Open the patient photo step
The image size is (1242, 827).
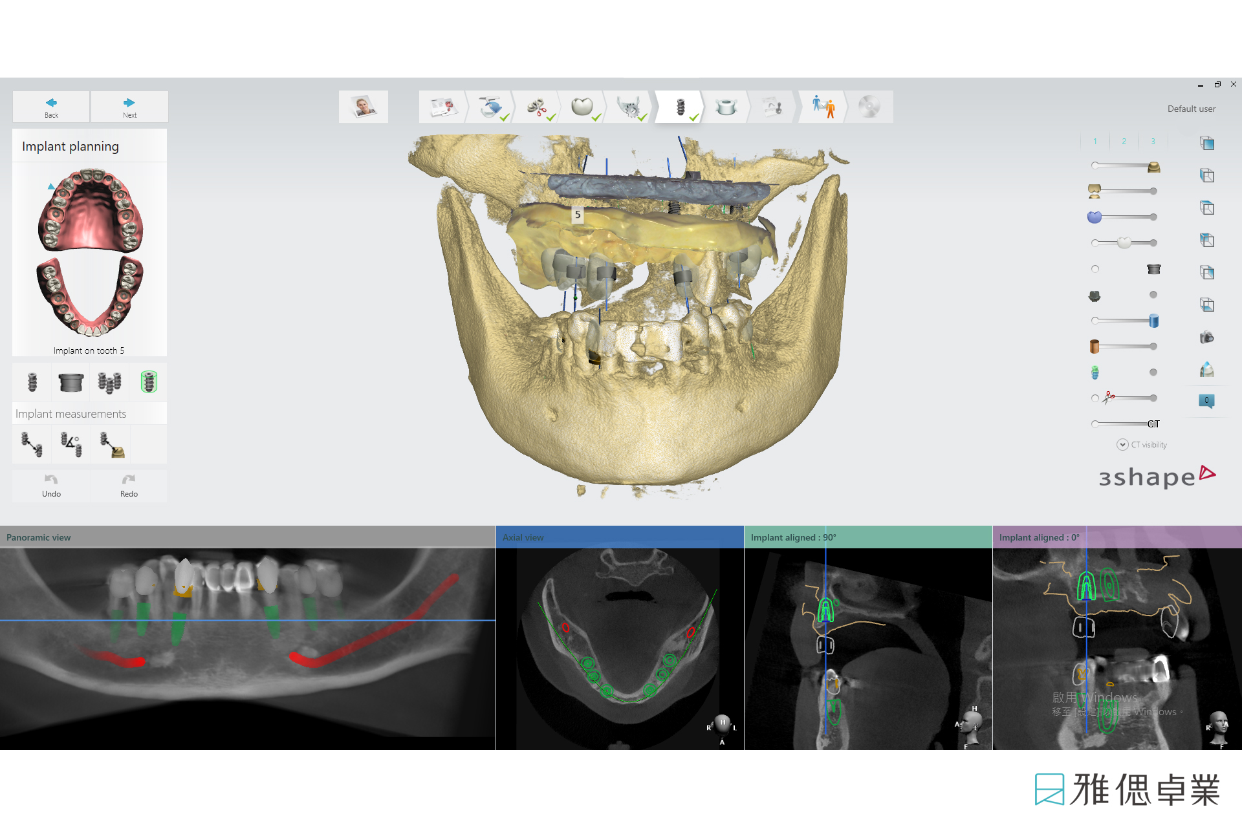click(364, 107)
